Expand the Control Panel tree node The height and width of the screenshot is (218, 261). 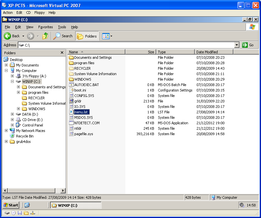12,125
